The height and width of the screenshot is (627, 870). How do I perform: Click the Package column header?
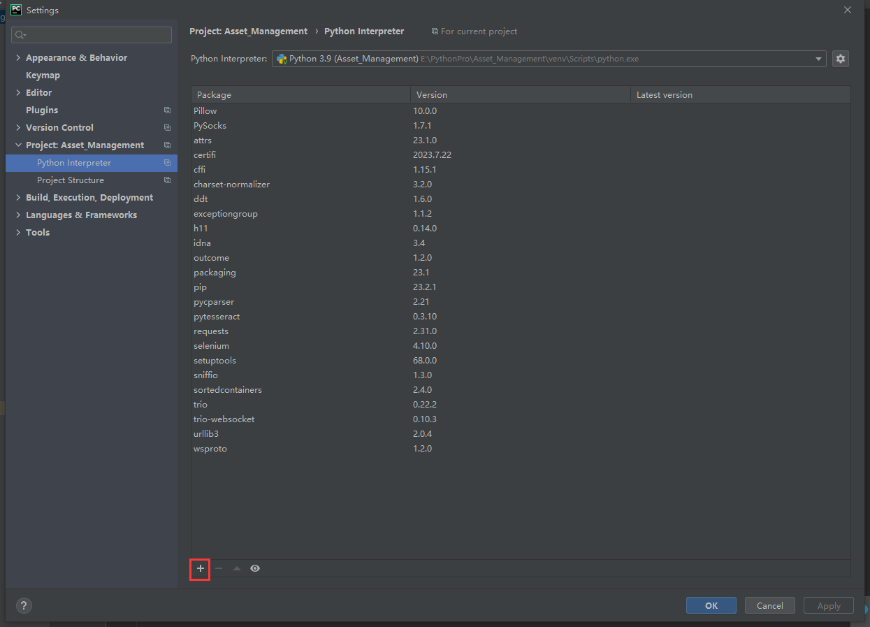300,95
